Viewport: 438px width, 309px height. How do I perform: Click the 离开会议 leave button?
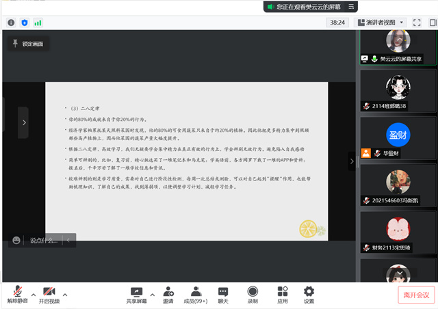click(416, 295)
